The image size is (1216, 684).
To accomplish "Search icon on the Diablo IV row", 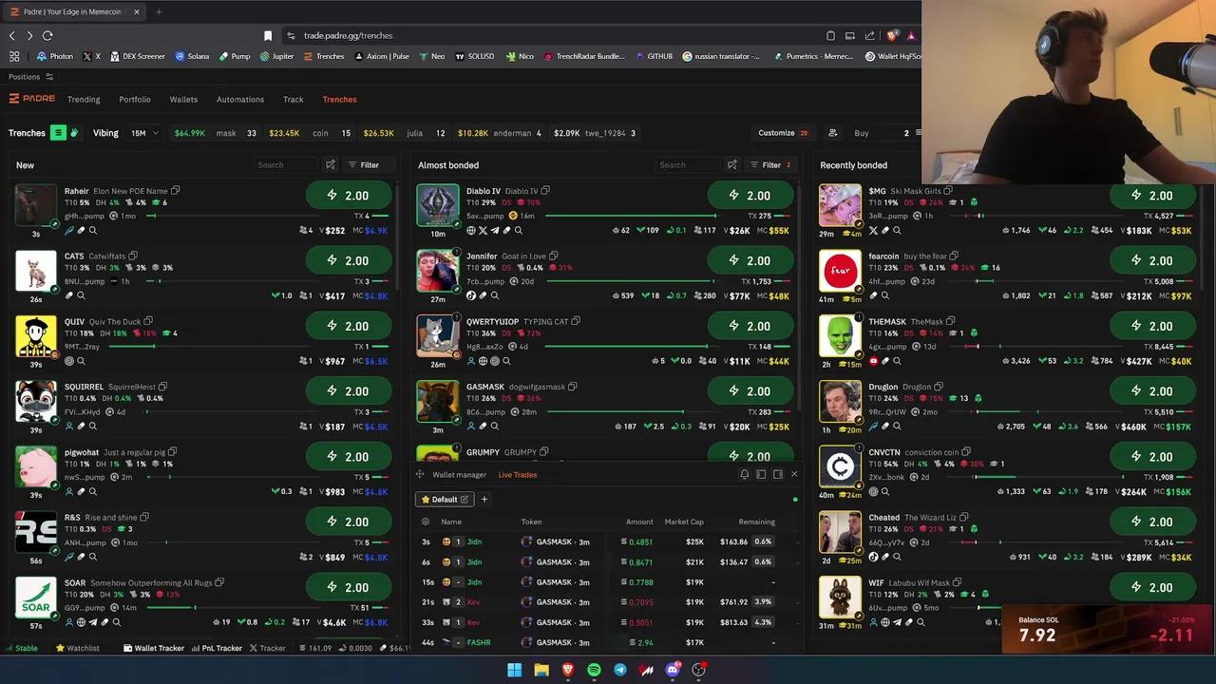I will [x=518, y=231].
